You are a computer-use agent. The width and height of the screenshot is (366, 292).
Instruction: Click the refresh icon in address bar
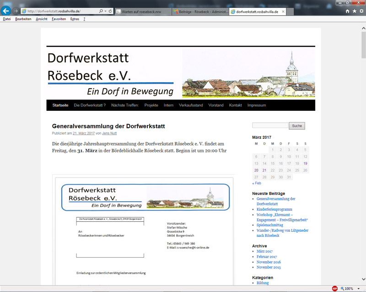(x=111, y=10)
